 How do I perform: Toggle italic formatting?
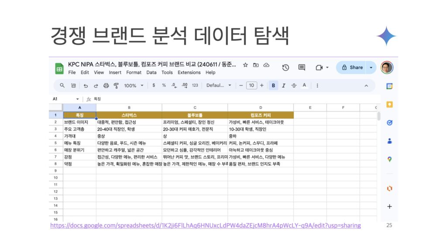(284, 85)
